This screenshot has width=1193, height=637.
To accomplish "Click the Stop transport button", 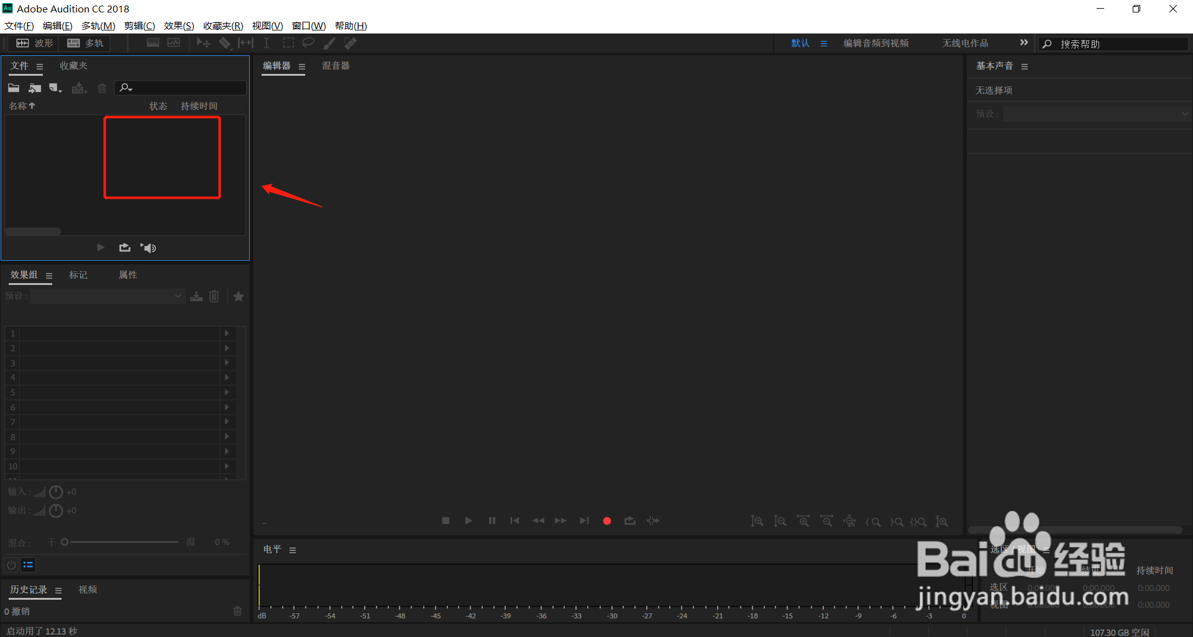I will coord(446,521).
